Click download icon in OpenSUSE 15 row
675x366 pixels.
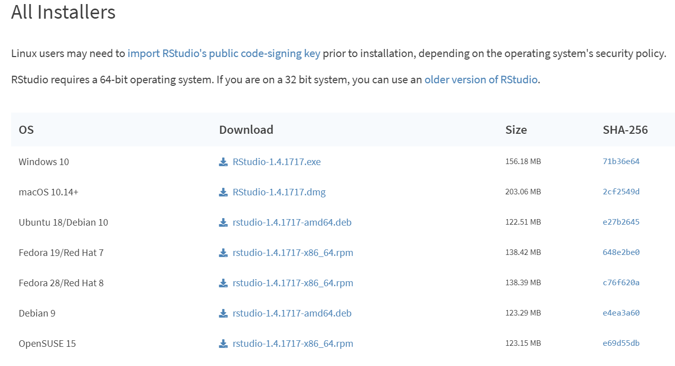pyautogui.click(x=223, y=344)
